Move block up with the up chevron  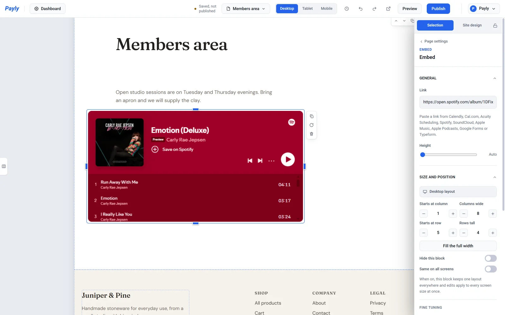point(396,21)
